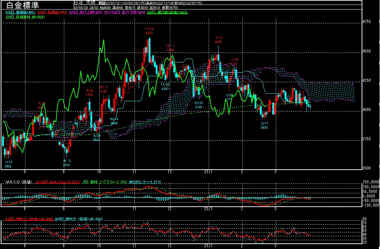
Task: Click the 3500 price axis label
Action: (367, 168)
